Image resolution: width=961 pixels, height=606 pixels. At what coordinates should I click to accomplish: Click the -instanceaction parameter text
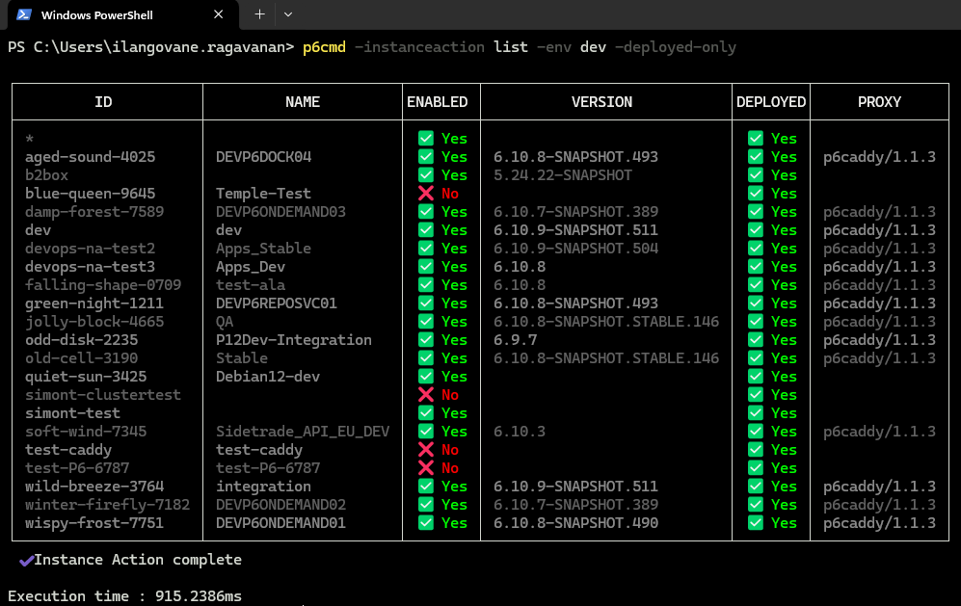pos(420,47)
